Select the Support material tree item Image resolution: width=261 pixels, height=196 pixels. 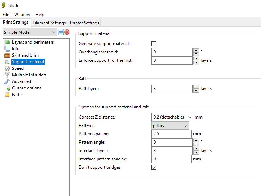(28, 62)
